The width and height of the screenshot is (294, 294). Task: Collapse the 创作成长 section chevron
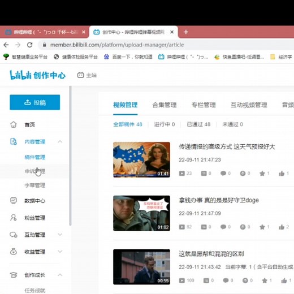[x=60, y=275]
